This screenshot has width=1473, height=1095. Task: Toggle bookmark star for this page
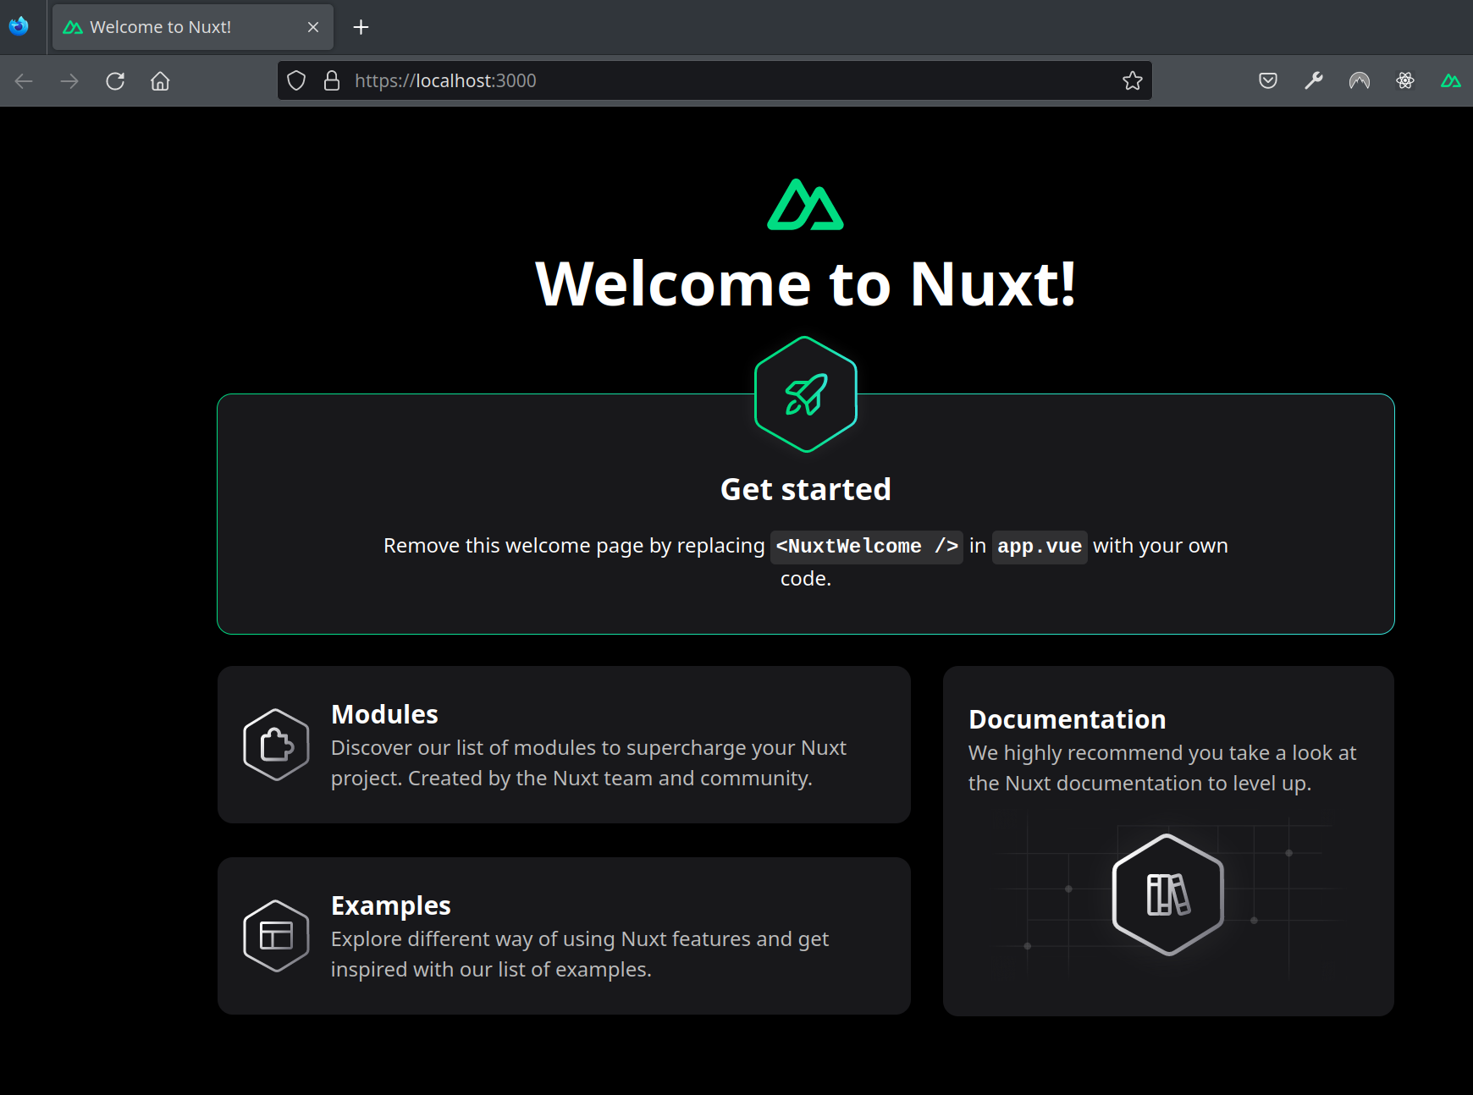click(x=1132, y=80)
